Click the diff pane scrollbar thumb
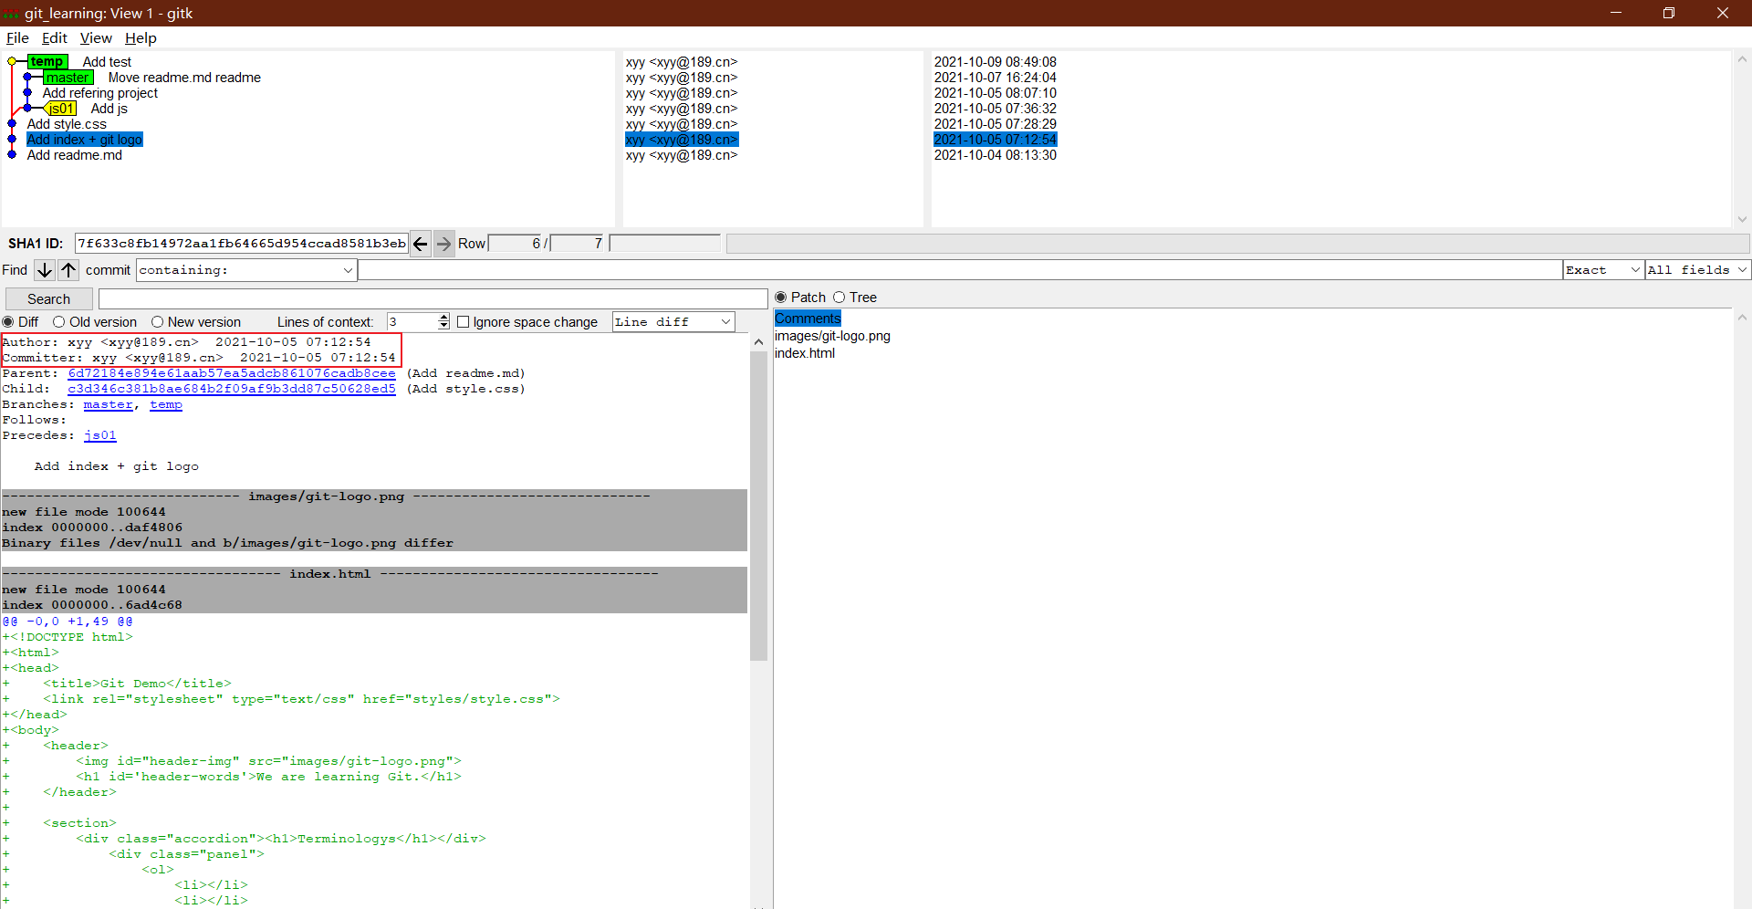 [758, 506]
